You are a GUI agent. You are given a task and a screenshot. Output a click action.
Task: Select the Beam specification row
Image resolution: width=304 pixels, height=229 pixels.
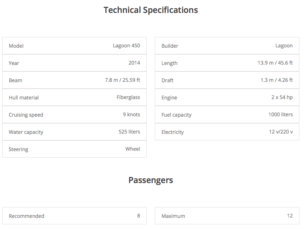point(74,80)
